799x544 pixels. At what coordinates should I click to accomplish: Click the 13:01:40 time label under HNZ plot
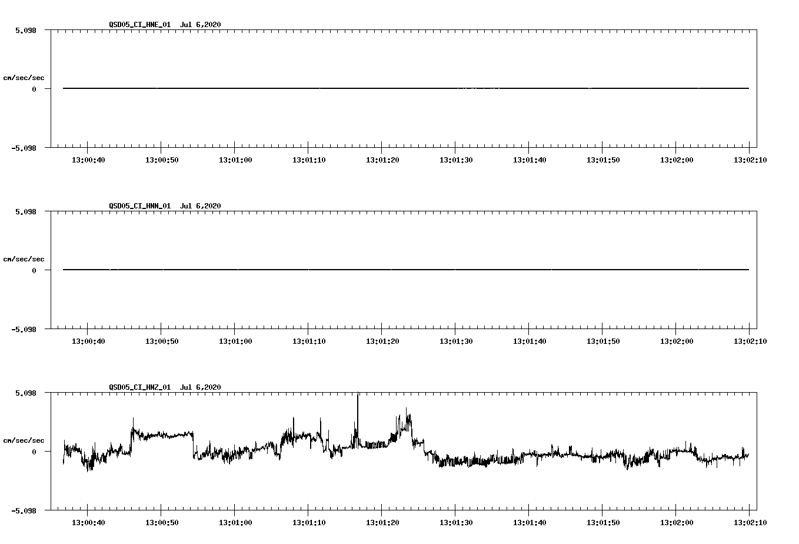tap(530, 522)
